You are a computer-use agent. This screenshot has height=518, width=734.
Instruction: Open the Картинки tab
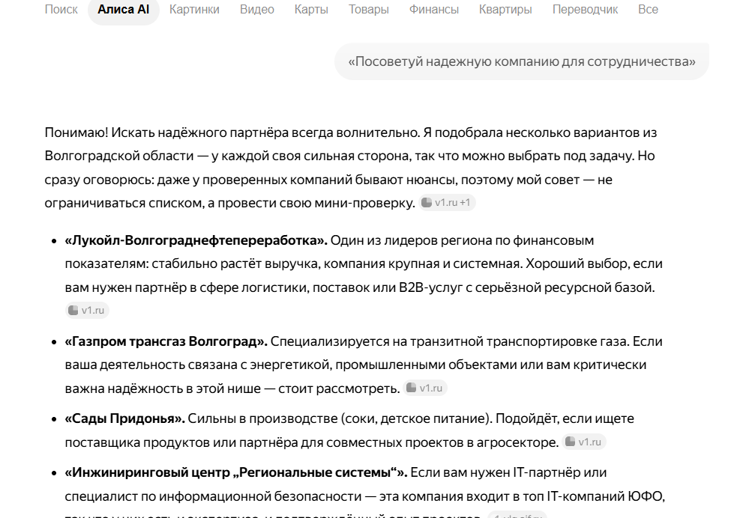coord(194,9)
